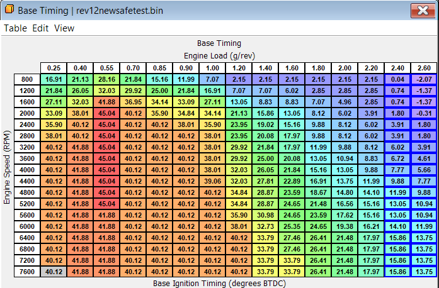Click the 28.16 cell at 800 RPM
The height and width of the screenshot is (288, 439).
click(x=106, y=79)
